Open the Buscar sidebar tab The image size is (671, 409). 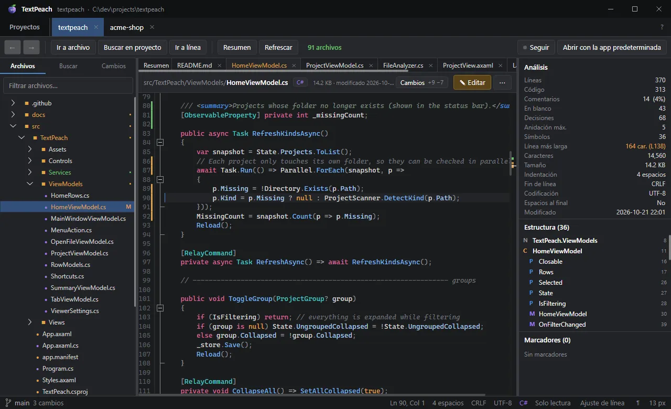(x=68, y=66)
